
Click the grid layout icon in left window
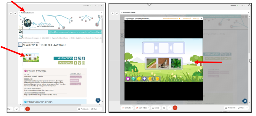tap(11, 14)
